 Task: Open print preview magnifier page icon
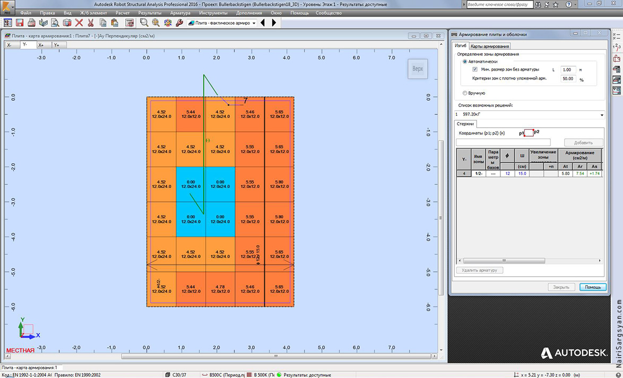(x=55, y=23)
